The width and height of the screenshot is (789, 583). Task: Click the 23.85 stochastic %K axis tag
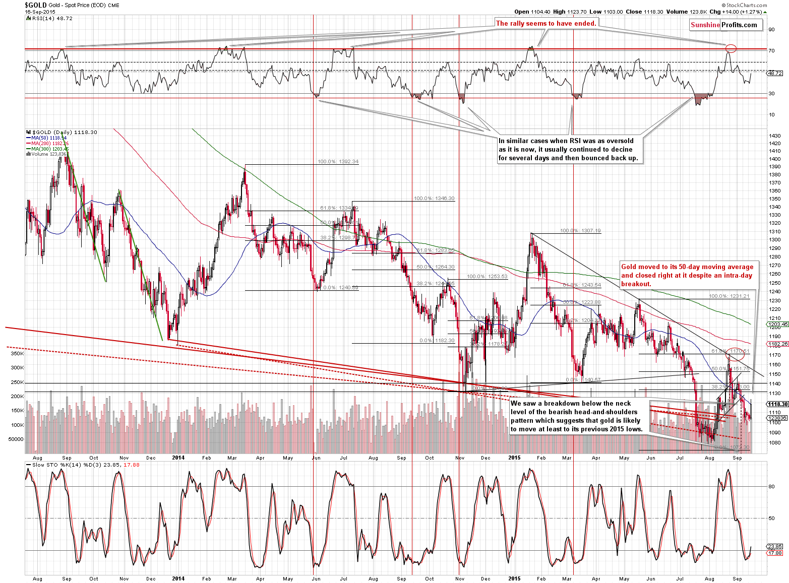[774, 546]
